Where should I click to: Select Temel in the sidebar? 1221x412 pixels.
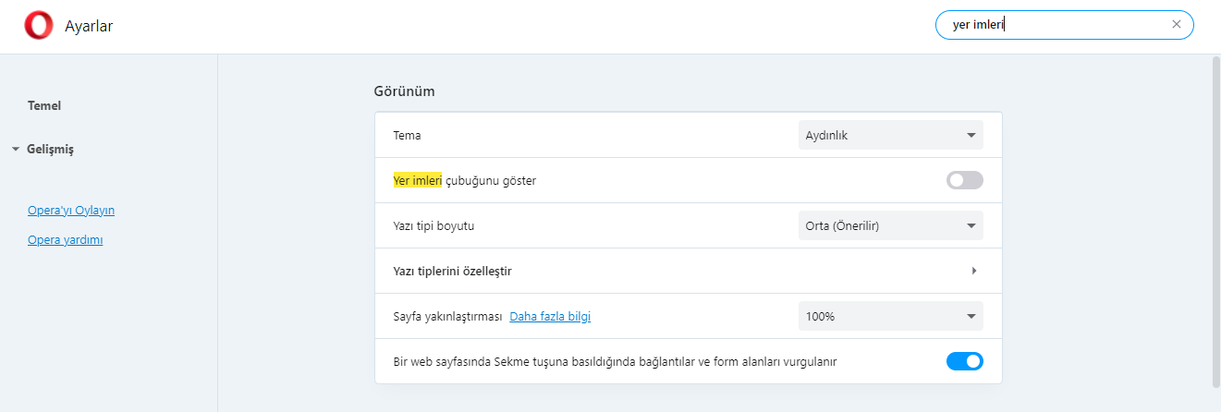pyautogui.click(x=44, y=105)
